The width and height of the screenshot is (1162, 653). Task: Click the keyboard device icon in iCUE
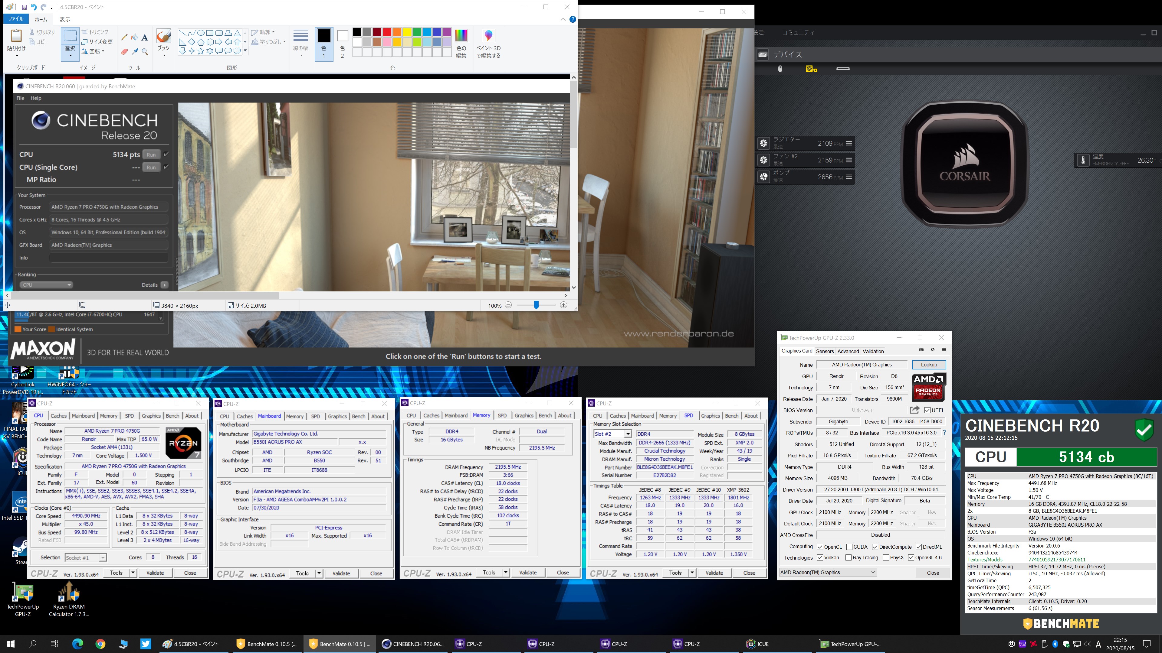763,54
